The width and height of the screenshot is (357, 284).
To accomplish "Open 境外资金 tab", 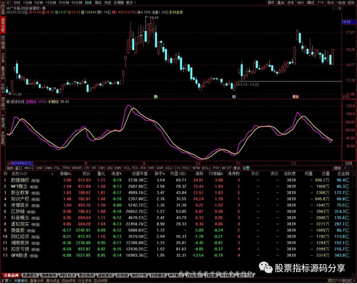I will click(x=53, y=281).
